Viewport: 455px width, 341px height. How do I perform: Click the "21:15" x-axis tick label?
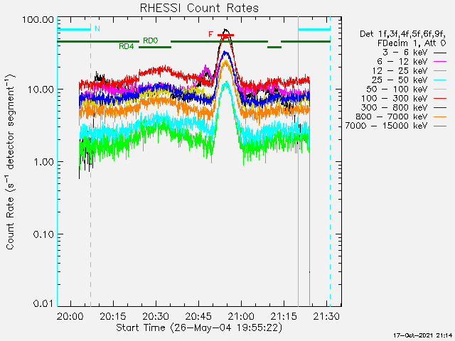[284, 316]
